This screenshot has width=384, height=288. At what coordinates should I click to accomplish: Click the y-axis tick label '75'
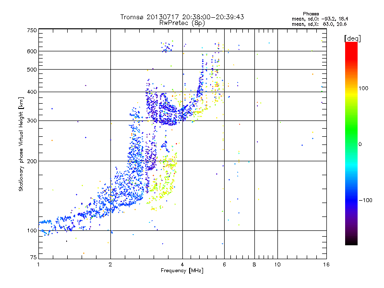34,257
